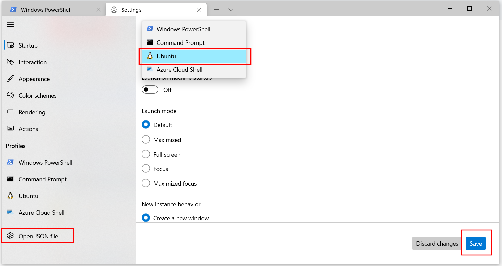This screenshot has height=266, width=502.
Task: Maximize the Windows Terminal window
Action: click(469, 9)
